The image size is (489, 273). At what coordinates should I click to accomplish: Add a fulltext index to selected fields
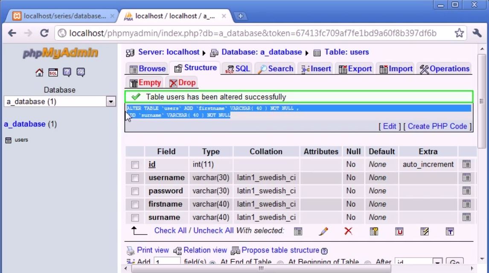coord(451,231)
